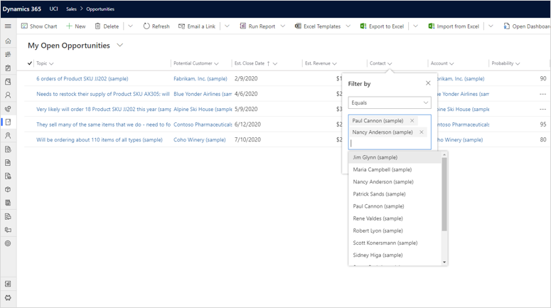This screenshot has height=308, width=551.
Task: Click the contact list scrollbar thumb
Action: (x=444, y=194)
